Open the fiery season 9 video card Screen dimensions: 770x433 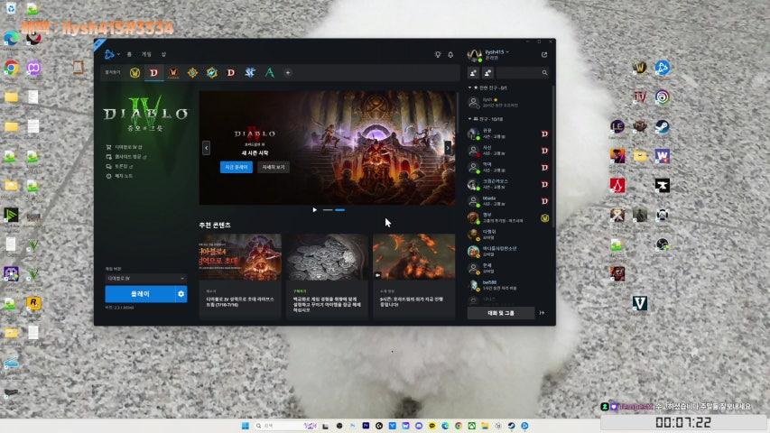[414, 276]
